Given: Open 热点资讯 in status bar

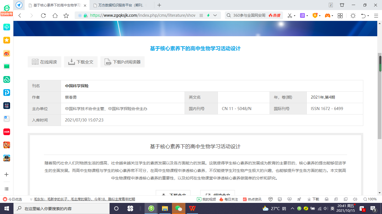Looking at the screenshot, I should (252, 199).
